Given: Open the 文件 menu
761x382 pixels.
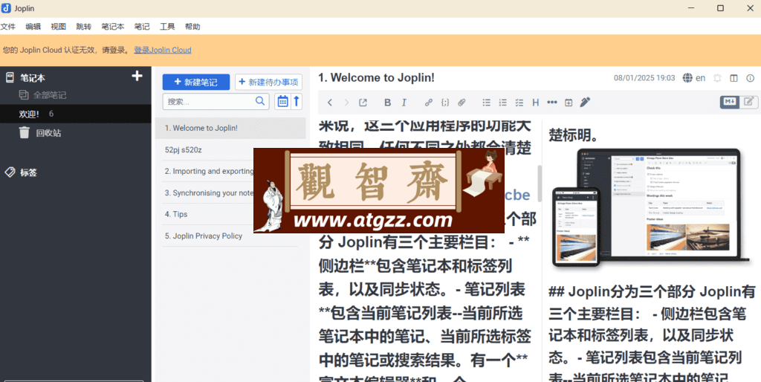Looking at the screenshot, I should click(8, 27).
